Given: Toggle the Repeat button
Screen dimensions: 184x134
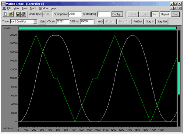Looking at the screenshot, I should (165, 14).
